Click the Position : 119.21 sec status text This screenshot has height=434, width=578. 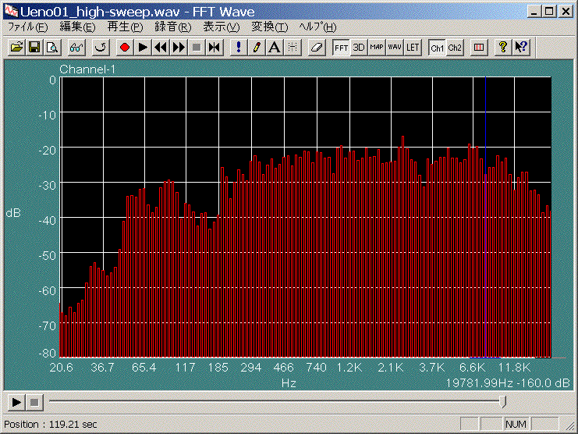tap(51, 425)
